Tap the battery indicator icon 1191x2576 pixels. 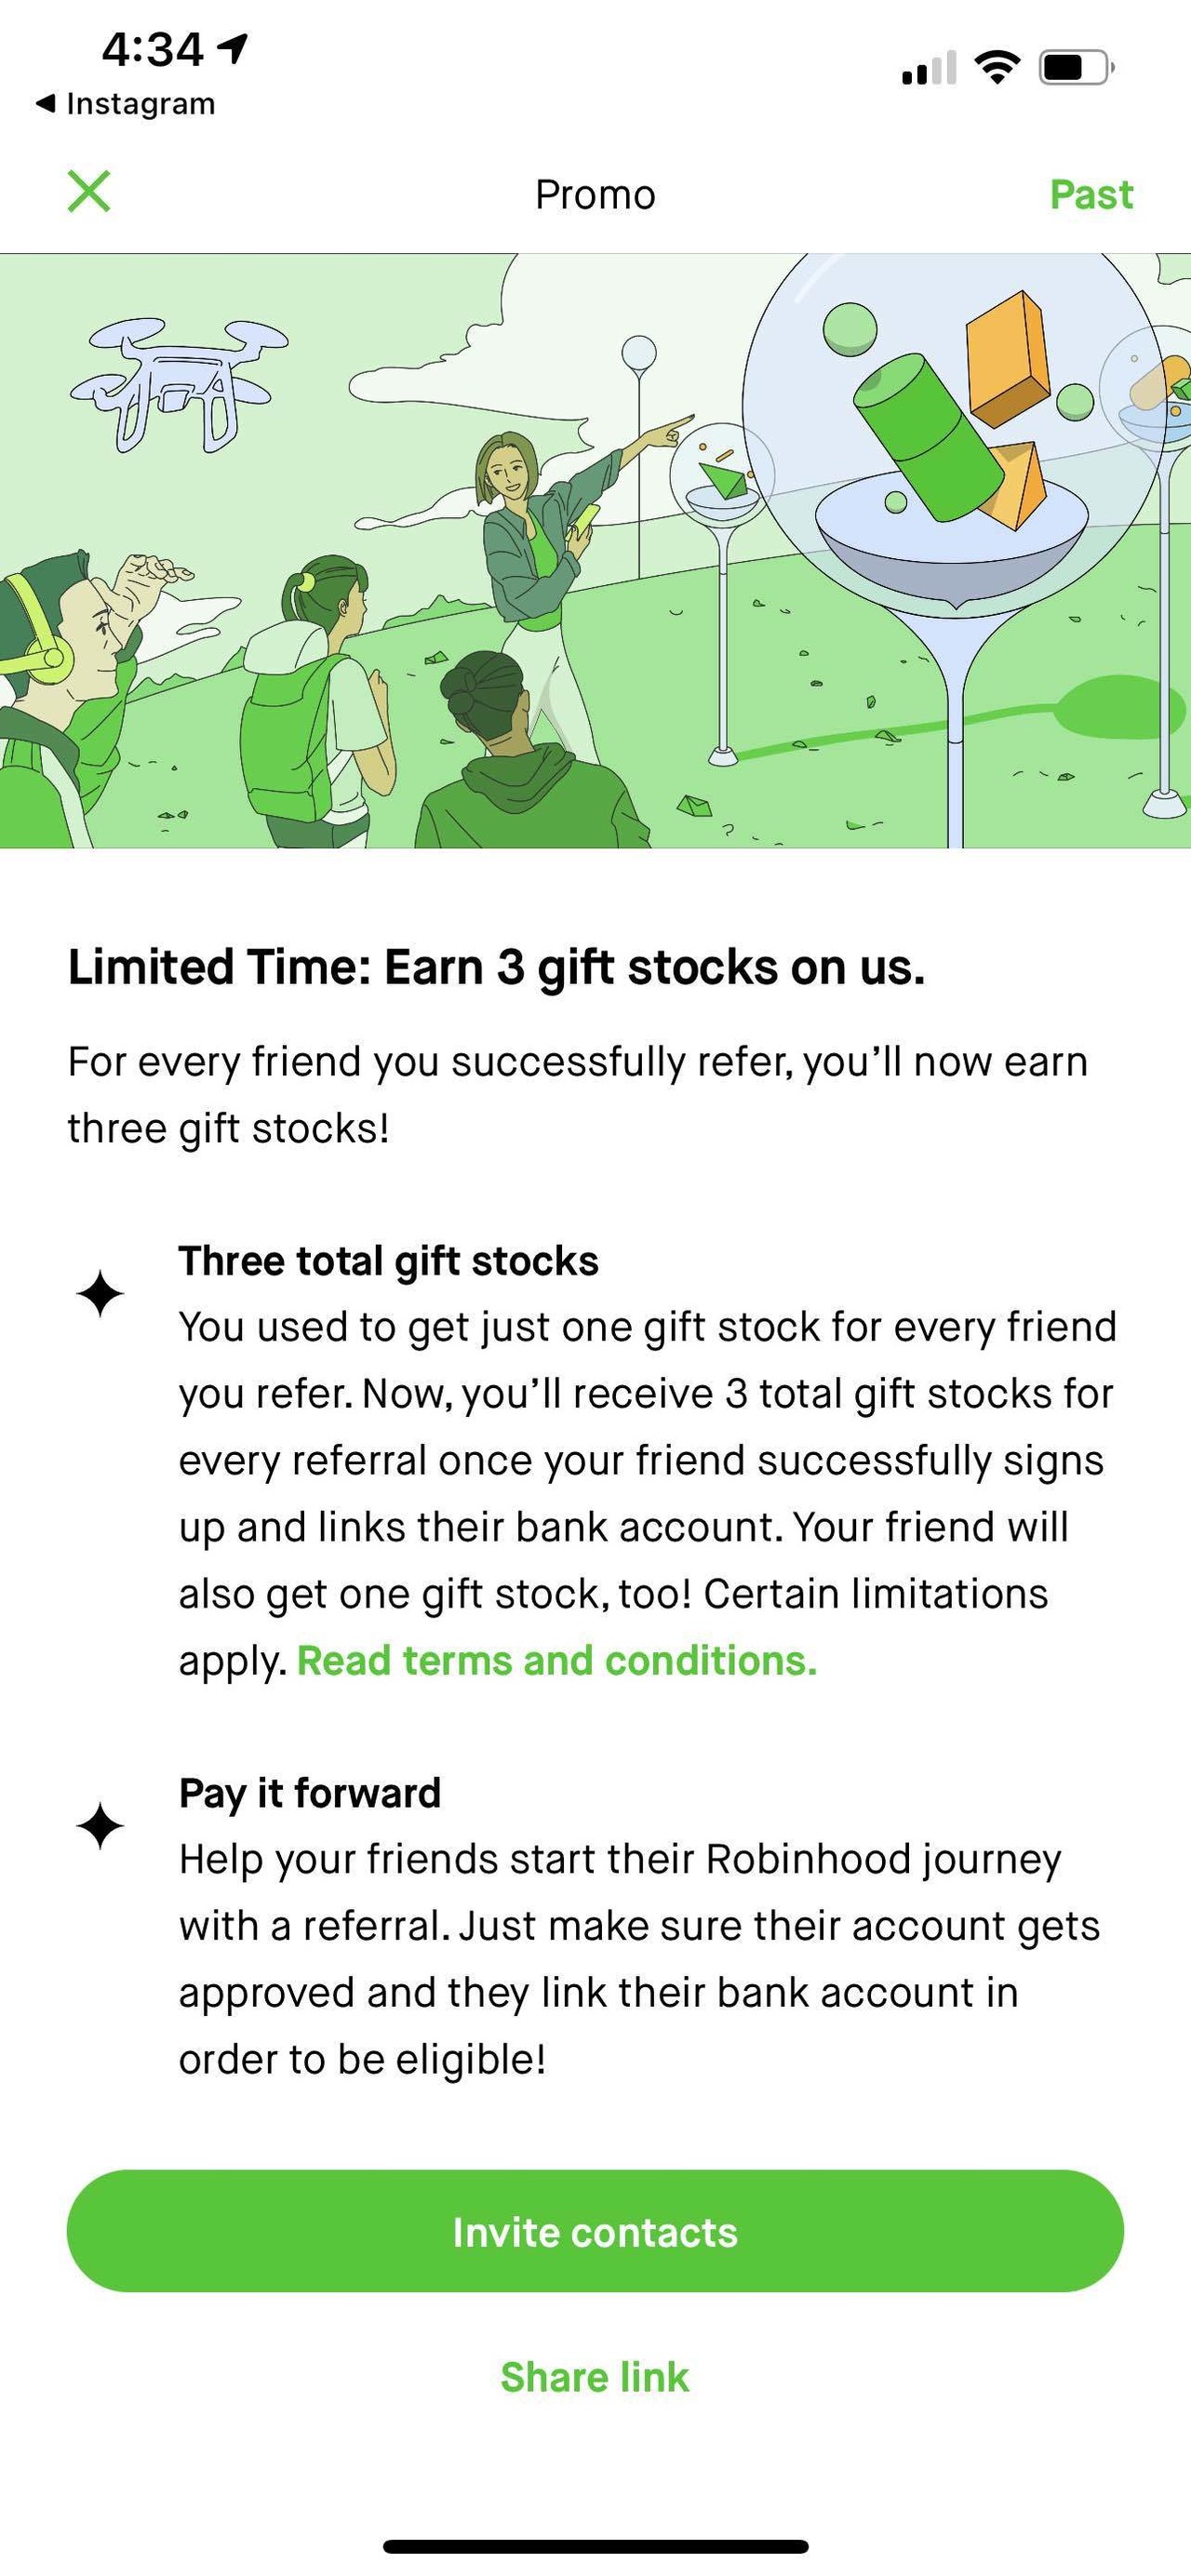click(x=1075, y=68)
